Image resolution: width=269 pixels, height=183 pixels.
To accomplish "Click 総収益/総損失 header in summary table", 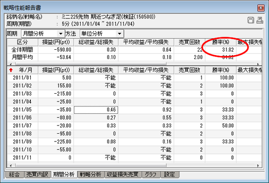I will pyautogui.click(x=96, y=42).
